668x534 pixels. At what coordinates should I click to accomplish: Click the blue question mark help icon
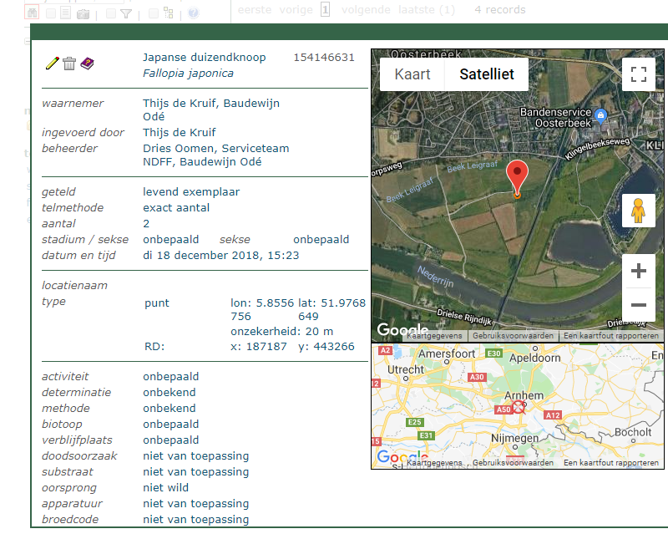[194, 13]
